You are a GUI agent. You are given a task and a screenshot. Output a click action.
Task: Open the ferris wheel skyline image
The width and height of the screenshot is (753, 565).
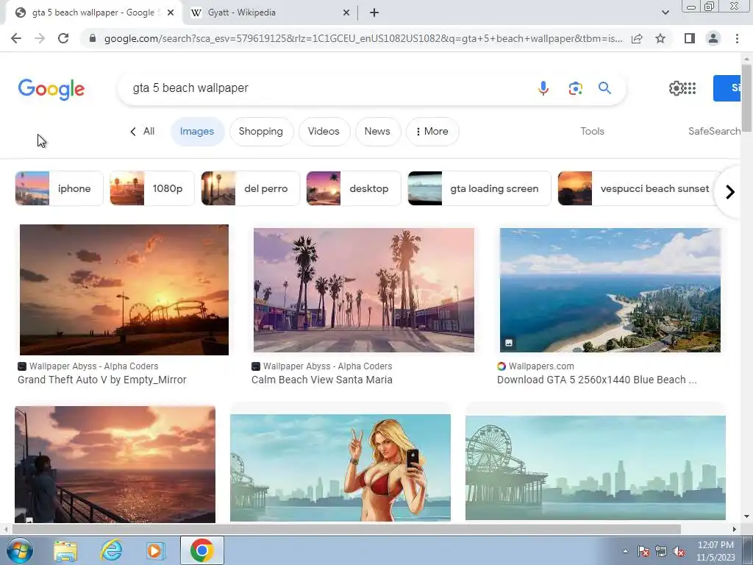[596, 467]
